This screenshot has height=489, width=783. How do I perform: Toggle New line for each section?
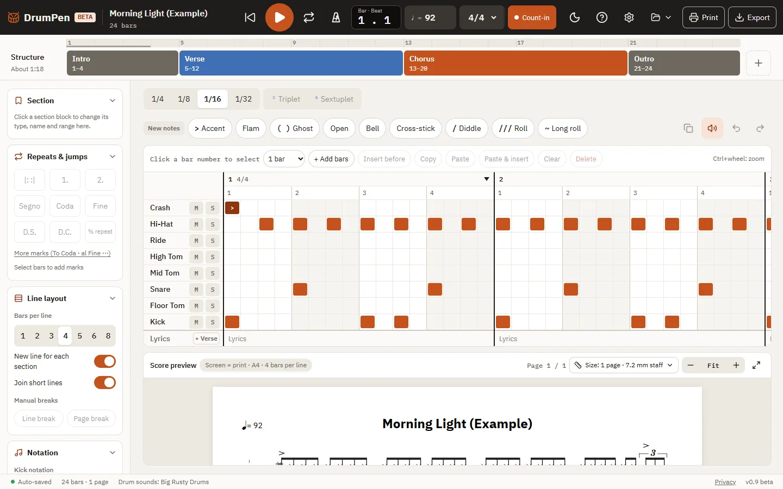(105, 361)
